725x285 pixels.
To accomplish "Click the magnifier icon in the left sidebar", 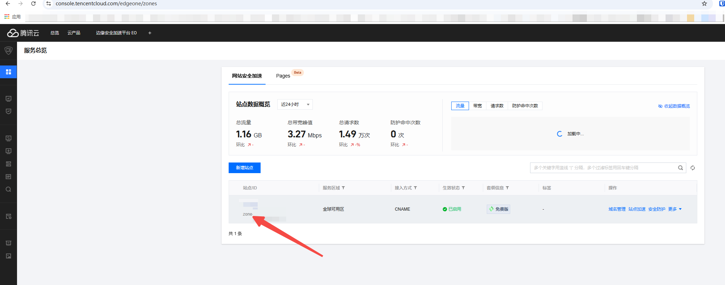I will coord(9,189).
